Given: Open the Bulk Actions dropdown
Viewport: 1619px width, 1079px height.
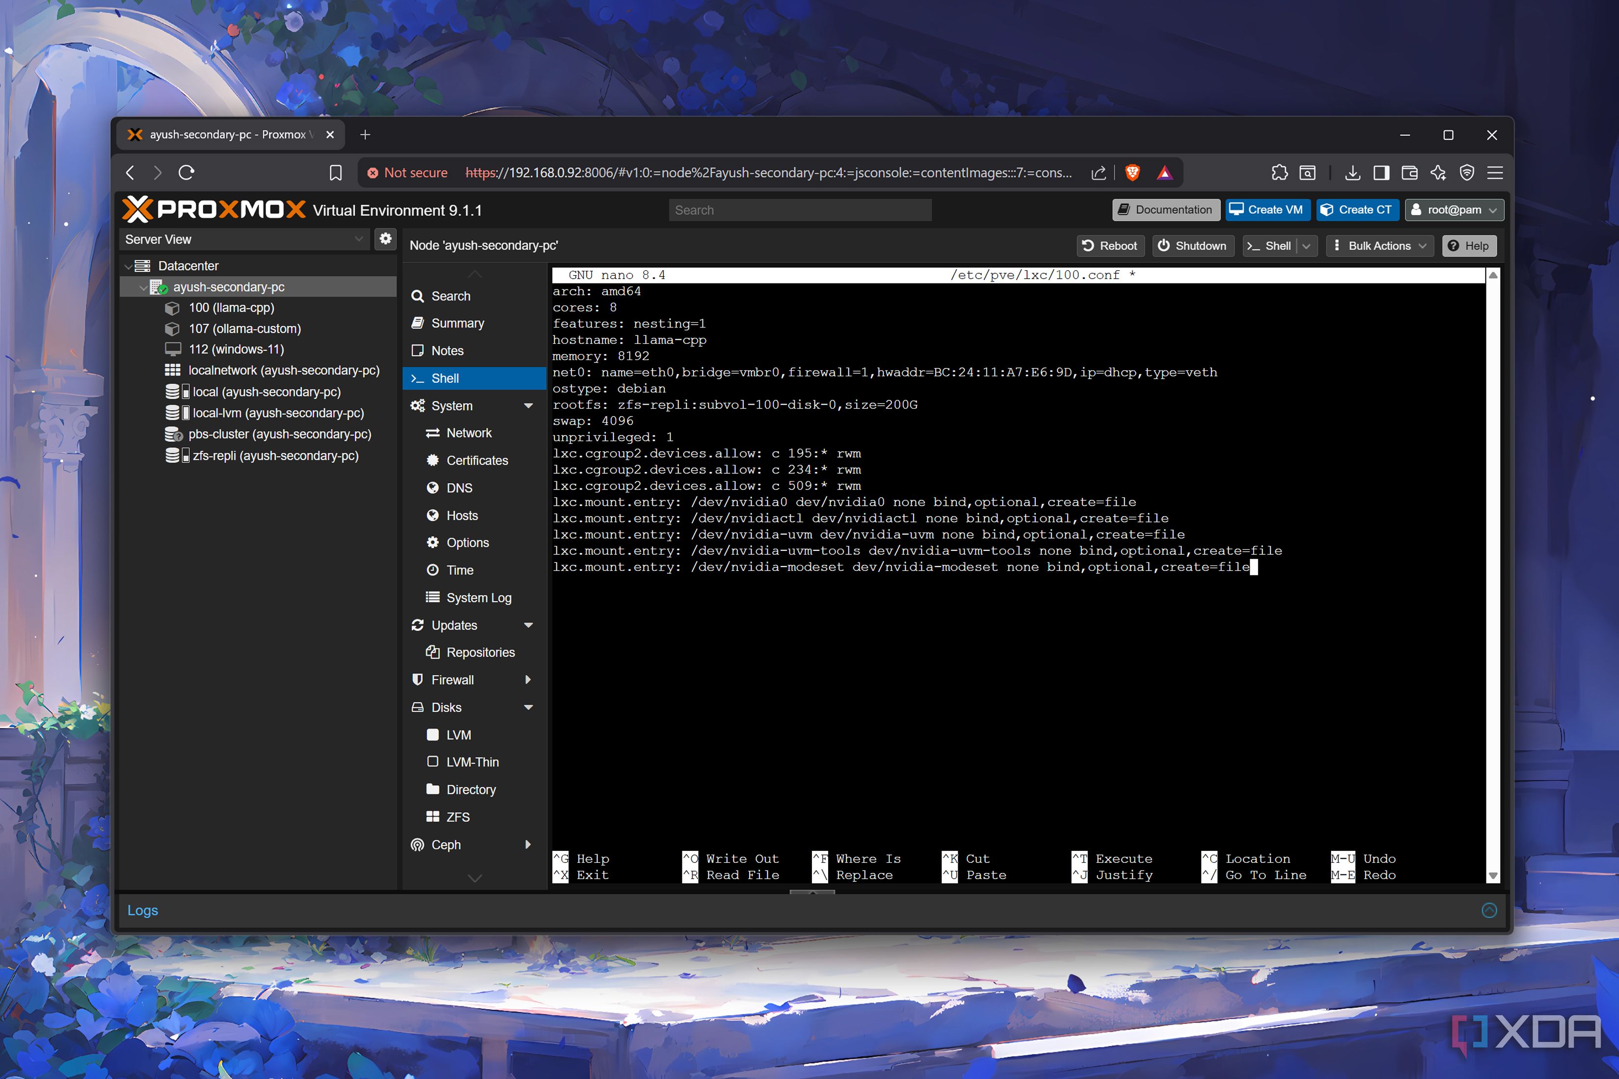Looking at the screenshot, I should point(1380,246).
